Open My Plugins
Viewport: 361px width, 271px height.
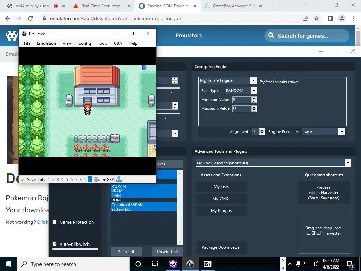pos(221,211)
